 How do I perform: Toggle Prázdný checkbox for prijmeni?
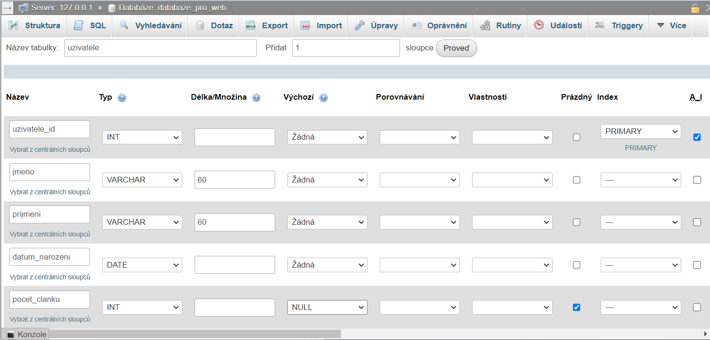point(576,222)
